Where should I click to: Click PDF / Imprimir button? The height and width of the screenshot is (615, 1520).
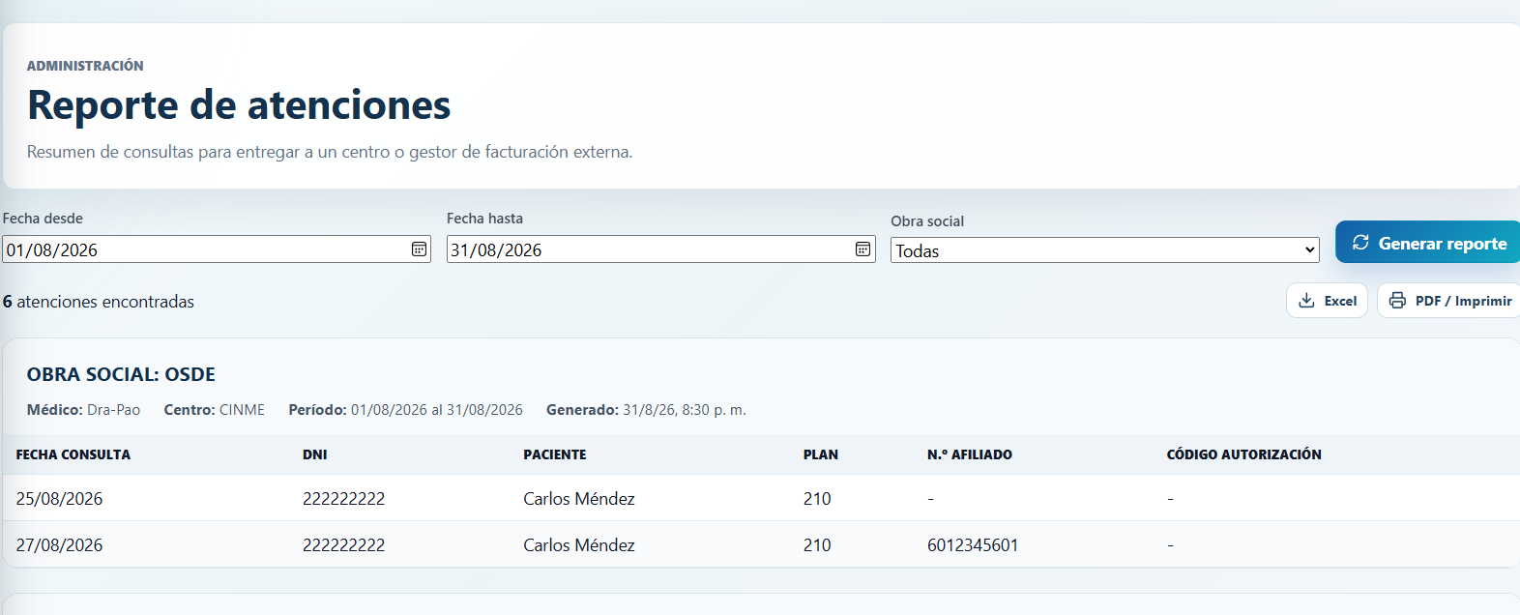tap(1449, 301)
